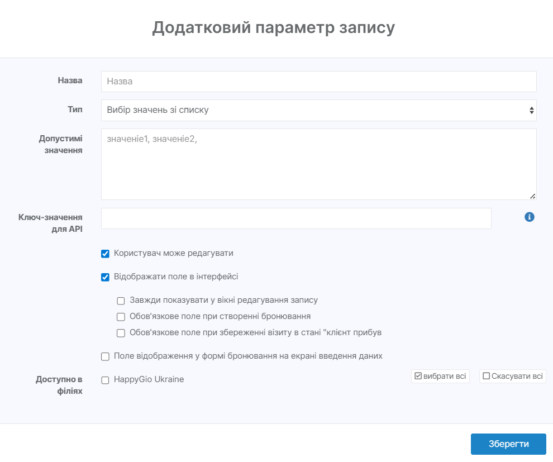The height and width of the screenshot is (462, 553).
Task: Click the blue info icon beside API key field
Action: coord(530,217)
